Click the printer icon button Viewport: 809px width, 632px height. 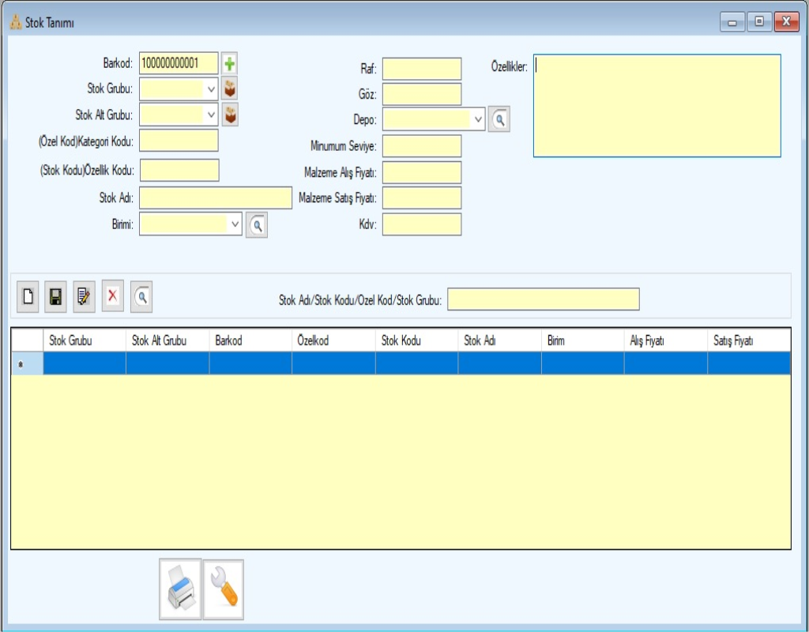pos(180,589)
